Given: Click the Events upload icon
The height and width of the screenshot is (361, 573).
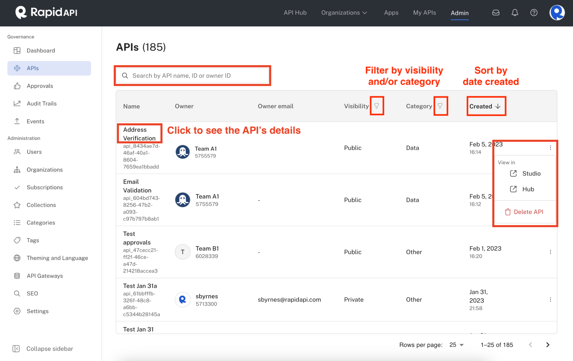Looking at the screenshot, I should pos(17,121).
